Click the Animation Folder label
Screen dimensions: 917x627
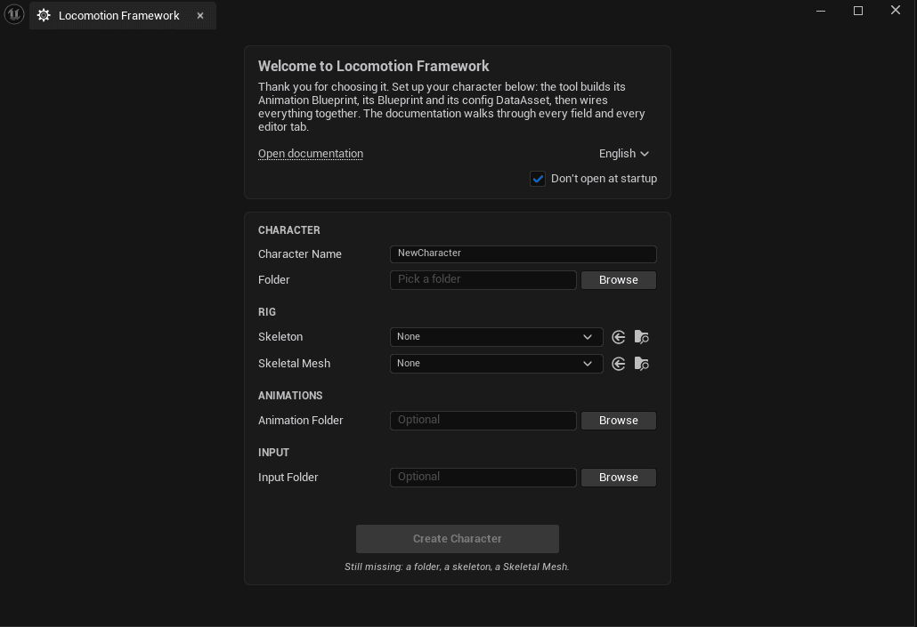click(300, 421)
